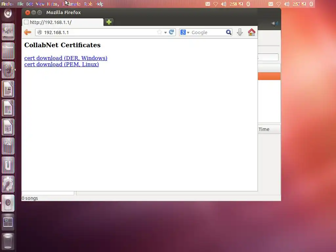Open Ubuntu Software Center in launcher
This screenshot has height=252, width=336.
(8, 146)
